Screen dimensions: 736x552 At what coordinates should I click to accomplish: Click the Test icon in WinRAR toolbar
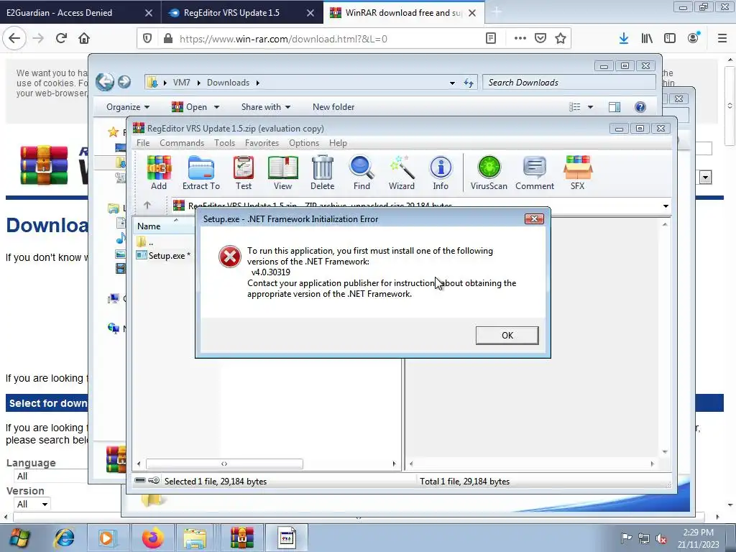[x=244, y=172]
